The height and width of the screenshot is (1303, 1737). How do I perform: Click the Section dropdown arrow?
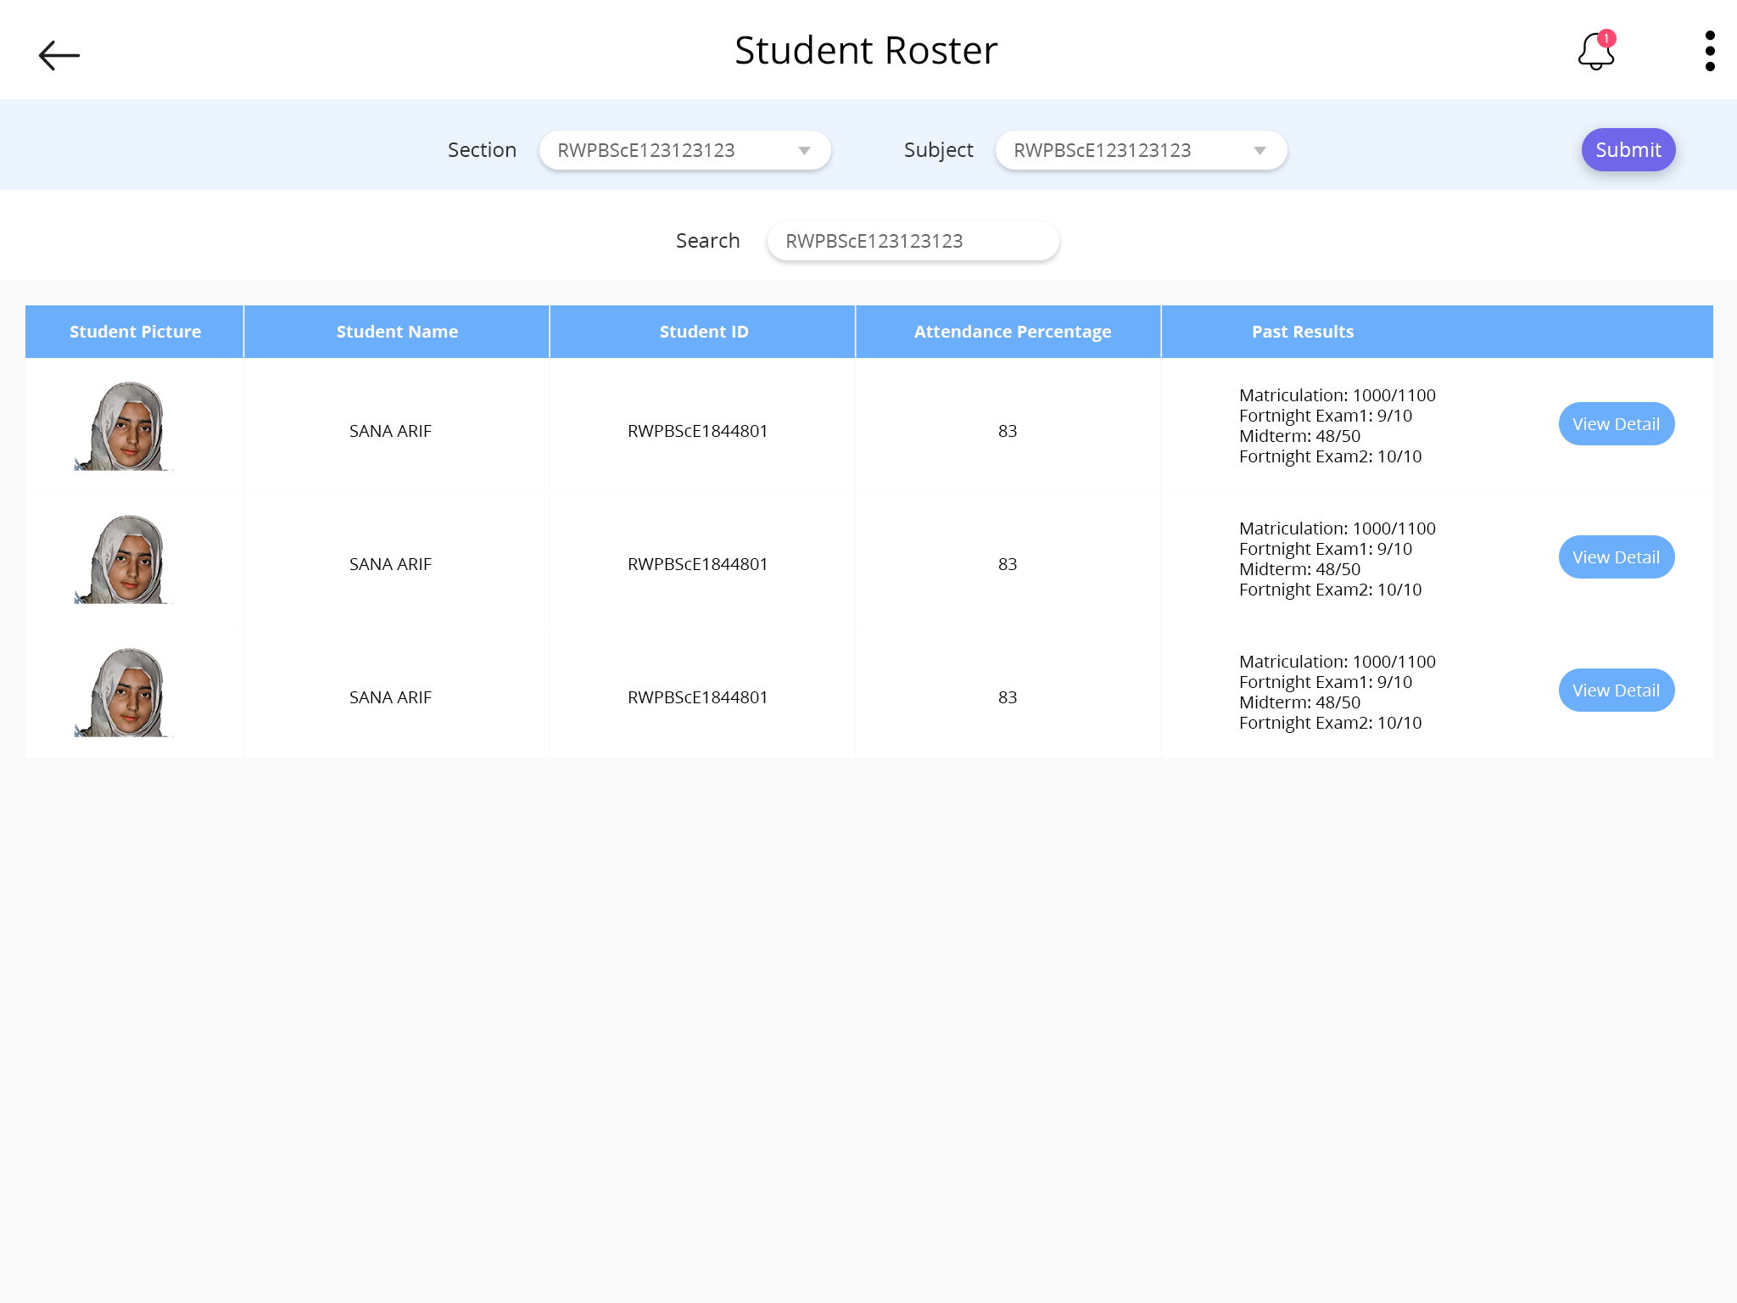804,151
